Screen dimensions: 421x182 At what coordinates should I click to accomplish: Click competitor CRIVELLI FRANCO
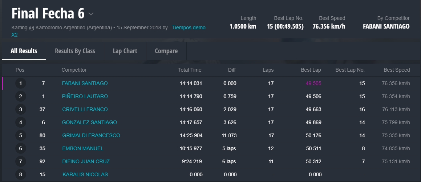coord(85,109)
